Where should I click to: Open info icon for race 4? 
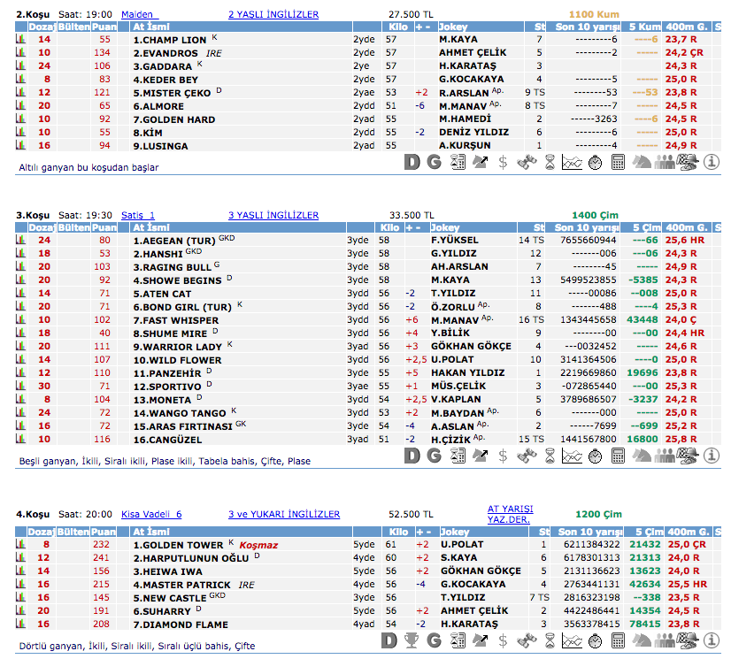pos(711,640)
